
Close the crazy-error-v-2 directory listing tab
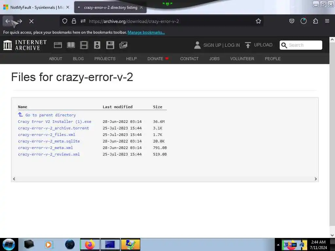tap(141, 7)
